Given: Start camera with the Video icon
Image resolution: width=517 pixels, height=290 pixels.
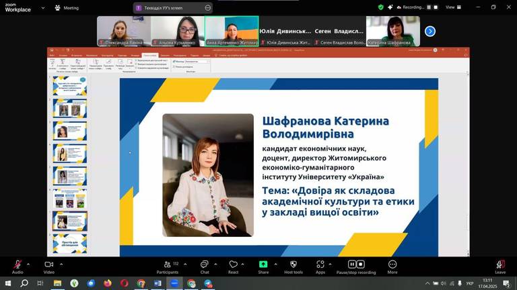Looking at the screenshot, I should pos(48,264).
